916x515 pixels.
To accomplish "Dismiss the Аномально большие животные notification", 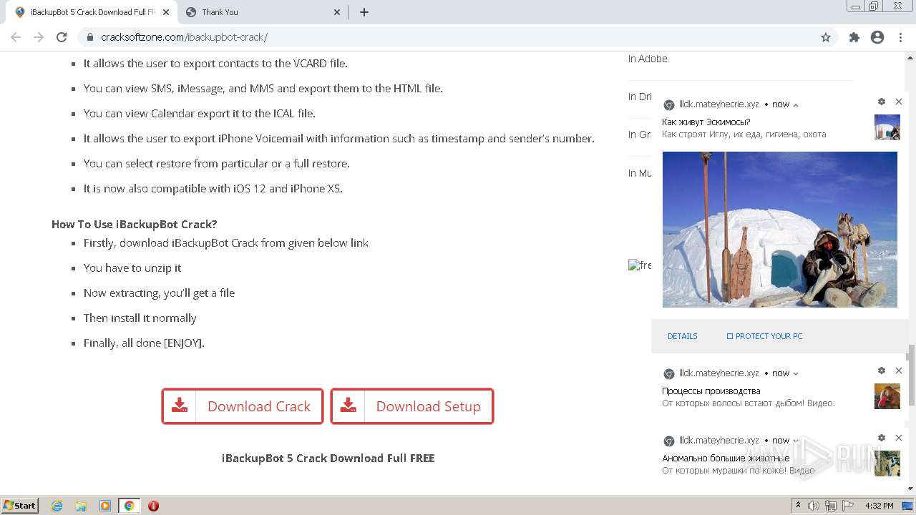I will pos(899,438).
